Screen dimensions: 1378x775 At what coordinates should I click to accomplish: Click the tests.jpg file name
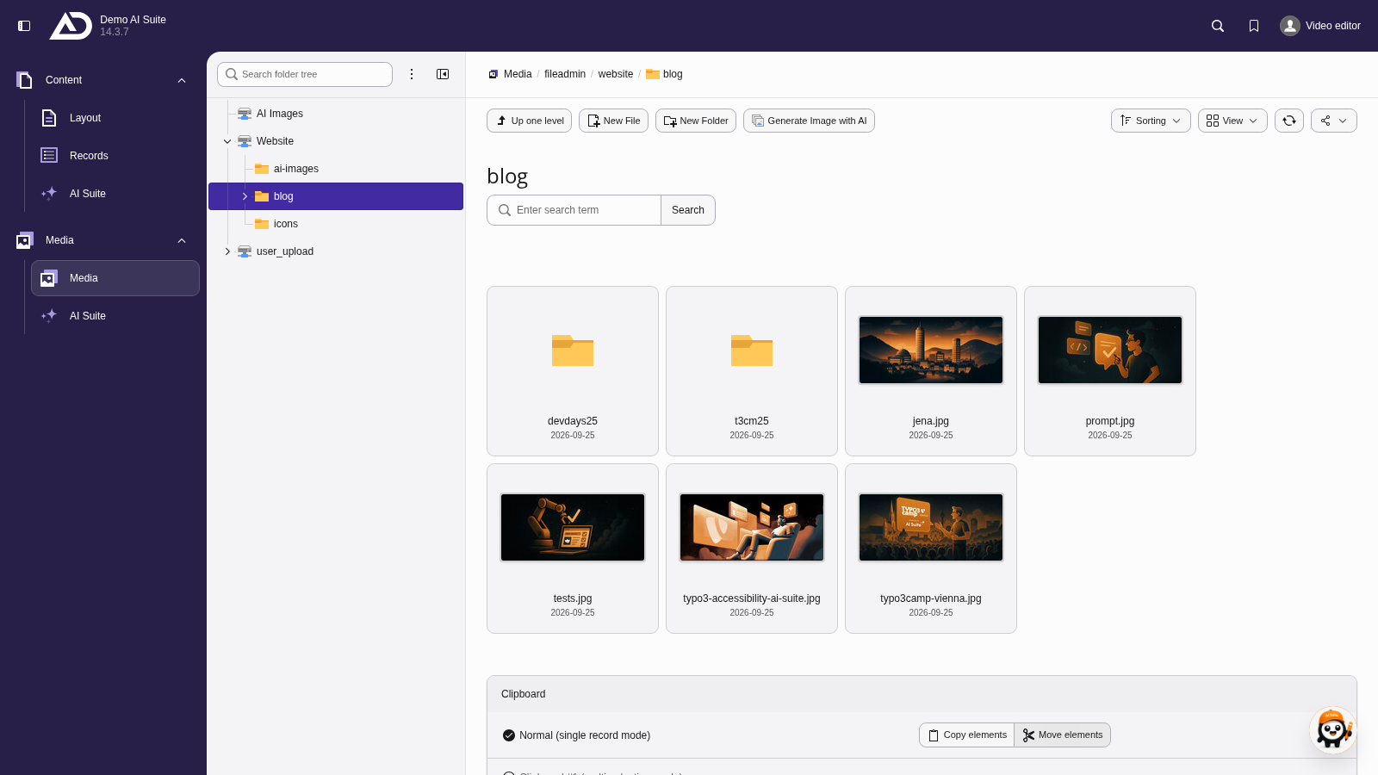click(x=573, y=598)
